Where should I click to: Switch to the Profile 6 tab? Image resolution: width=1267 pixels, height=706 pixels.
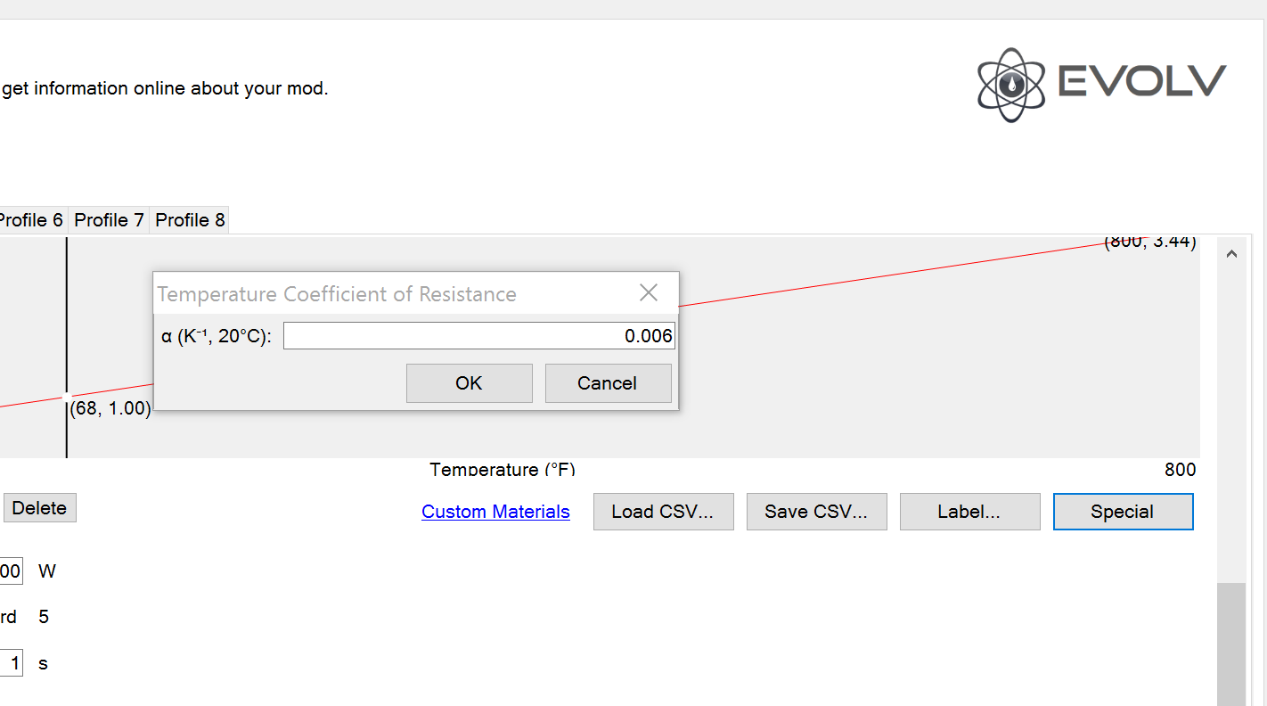pos(31,220)
